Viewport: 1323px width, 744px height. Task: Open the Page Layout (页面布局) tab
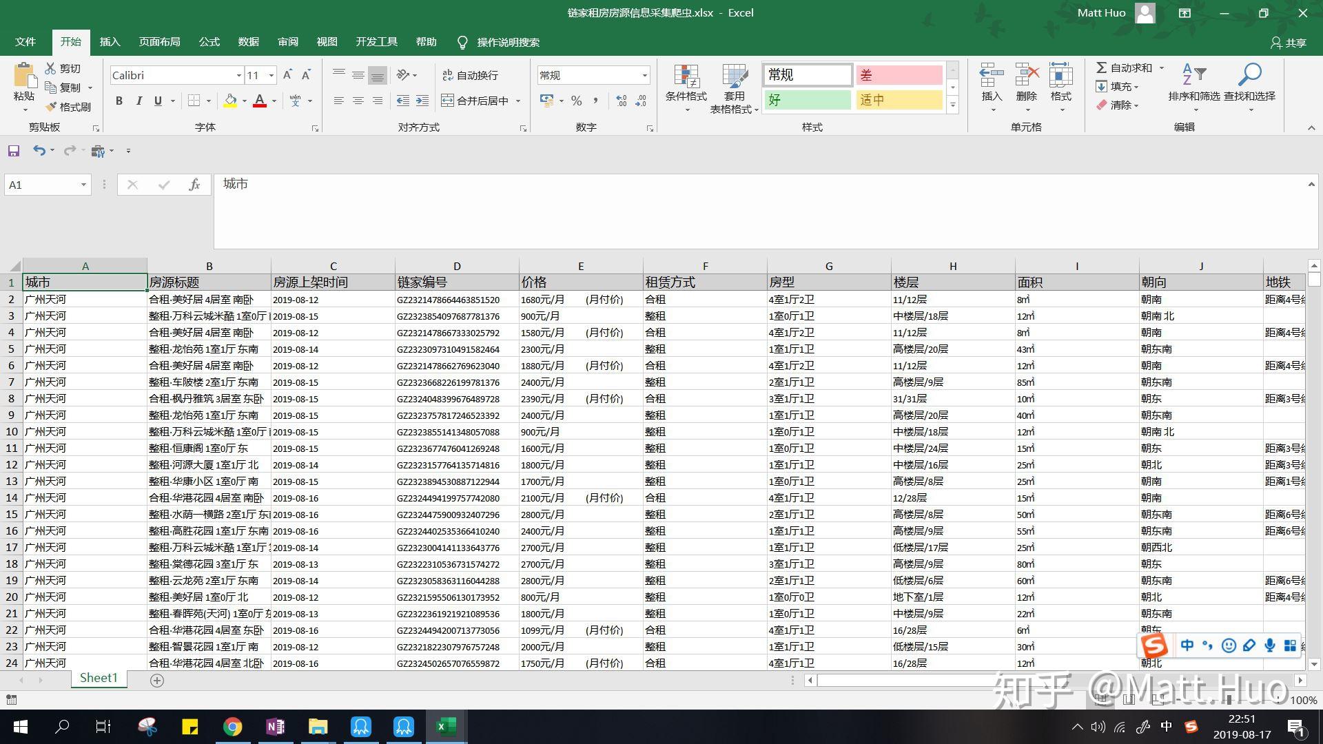click(x=159, y=42)
